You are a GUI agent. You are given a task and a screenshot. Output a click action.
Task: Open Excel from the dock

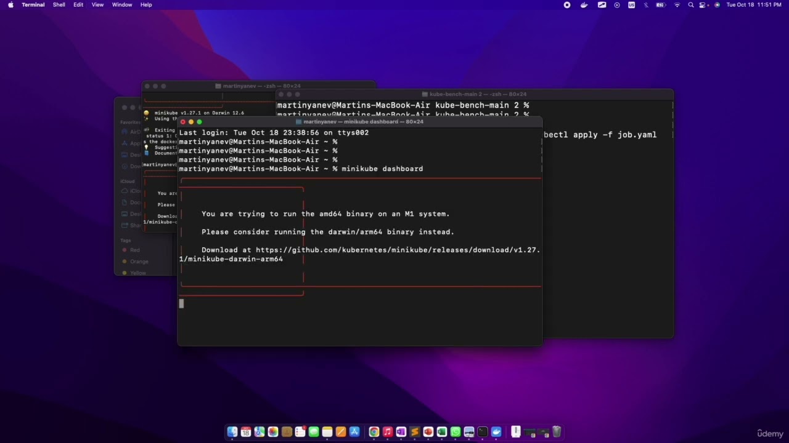pos(442,432)
